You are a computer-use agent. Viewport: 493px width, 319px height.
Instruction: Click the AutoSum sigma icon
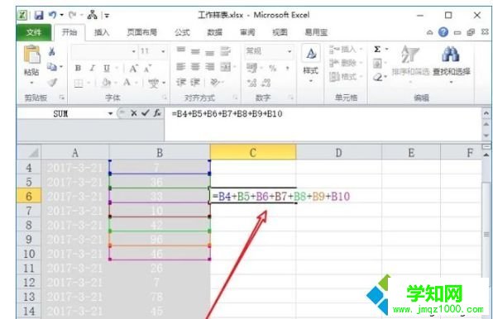point(377,50)
